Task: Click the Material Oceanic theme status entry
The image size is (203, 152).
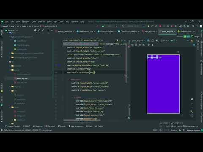Action: tap(194, 130)
